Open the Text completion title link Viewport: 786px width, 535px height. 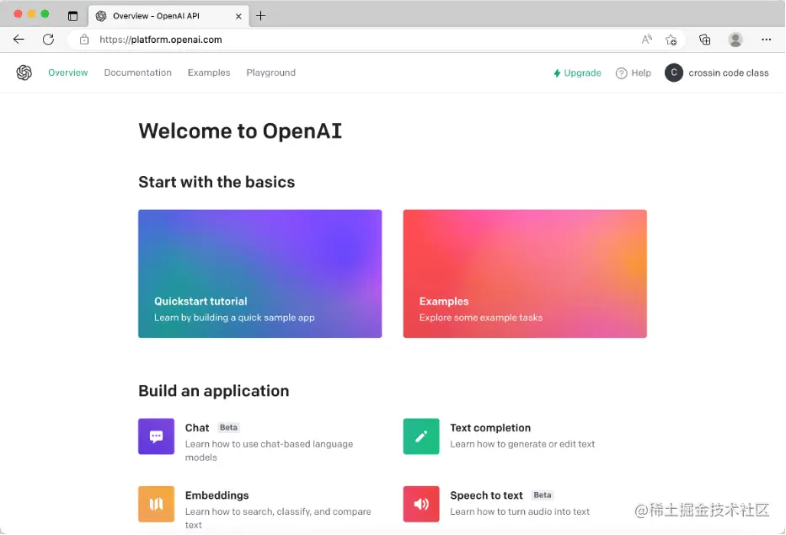coord(490,428)
